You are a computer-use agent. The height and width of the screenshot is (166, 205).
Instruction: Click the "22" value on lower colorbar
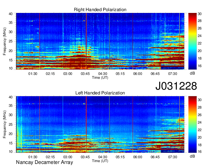(200, 130)
